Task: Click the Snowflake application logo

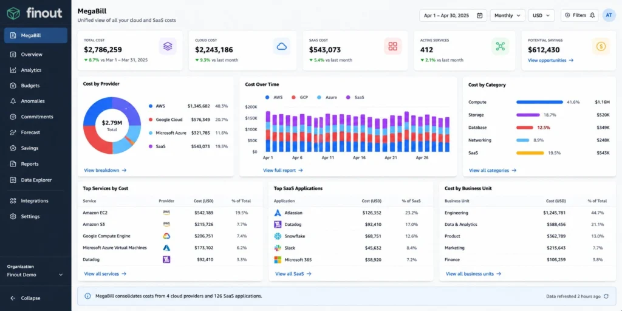Action: point(278,236)
